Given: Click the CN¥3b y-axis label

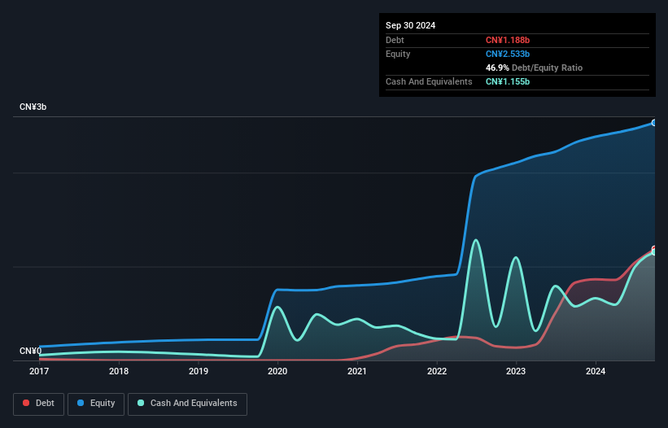Looking at the screenshot, I should click(33, 107).
